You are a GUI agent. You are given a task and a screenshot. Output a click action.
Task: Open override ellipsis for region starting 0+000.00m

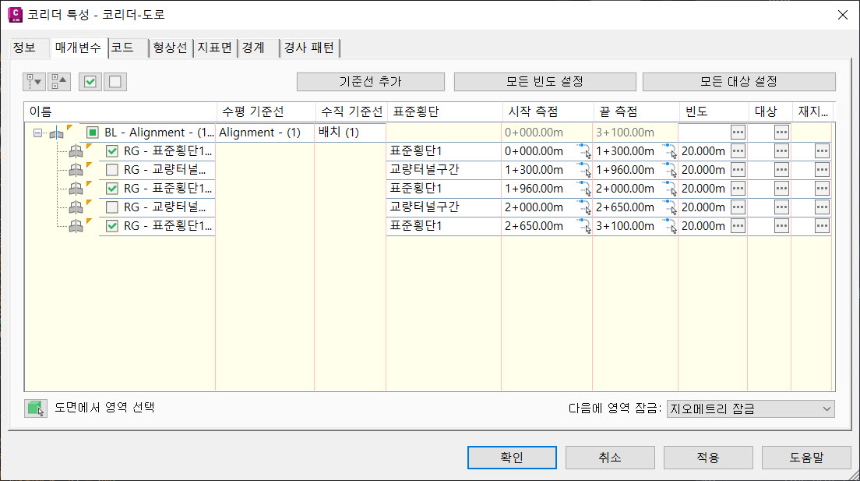(822, 151)
